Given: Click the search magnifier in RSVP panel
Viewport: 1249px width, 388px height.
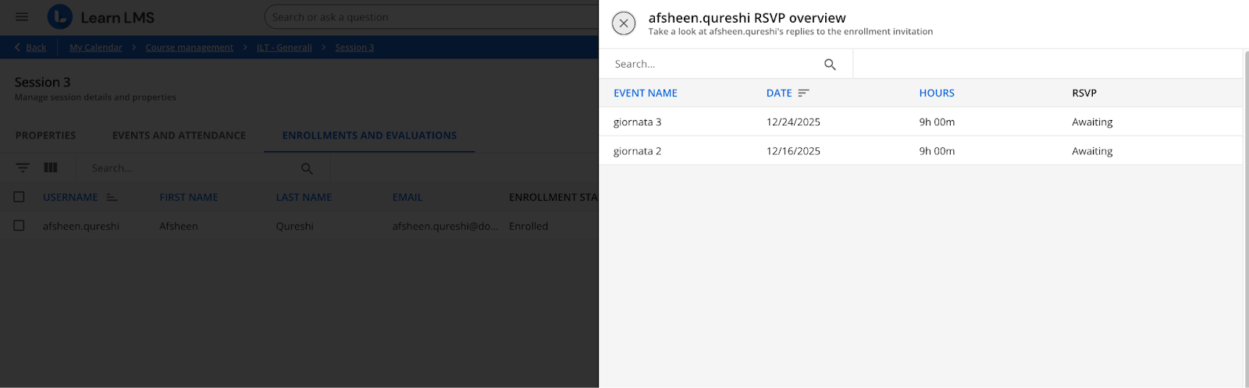Looking at the screenshot, I should pos(830,65).
